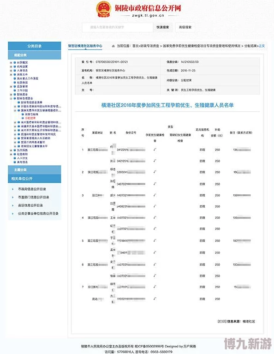Expand the 城市医疗救助补助资金管理 node

[15, 122]
